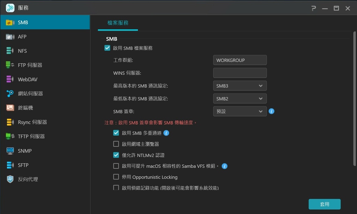Open AFP in the sidebar
The height and width of the screenshot is (214, 357).
tap(45, 37)
